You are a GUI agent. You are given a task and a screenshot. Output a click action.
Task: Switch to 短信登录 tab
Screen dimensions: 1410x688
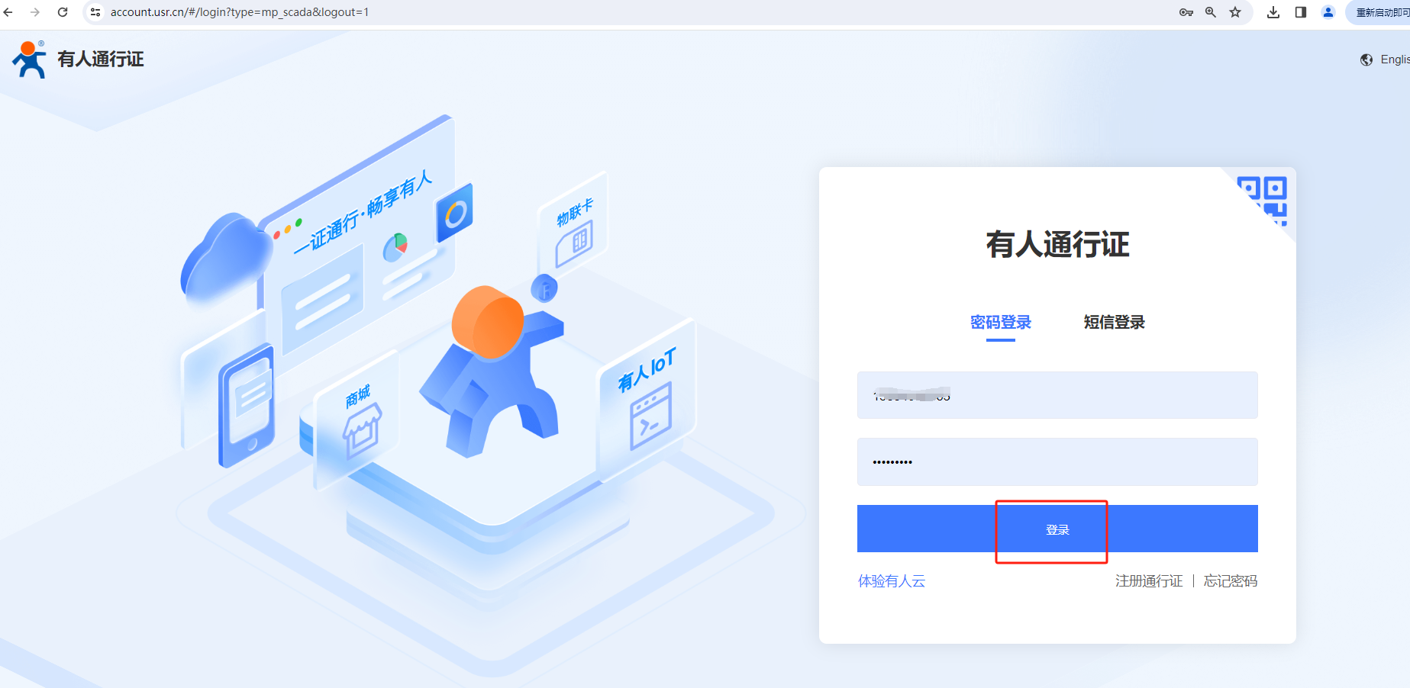click(1115, 323)
